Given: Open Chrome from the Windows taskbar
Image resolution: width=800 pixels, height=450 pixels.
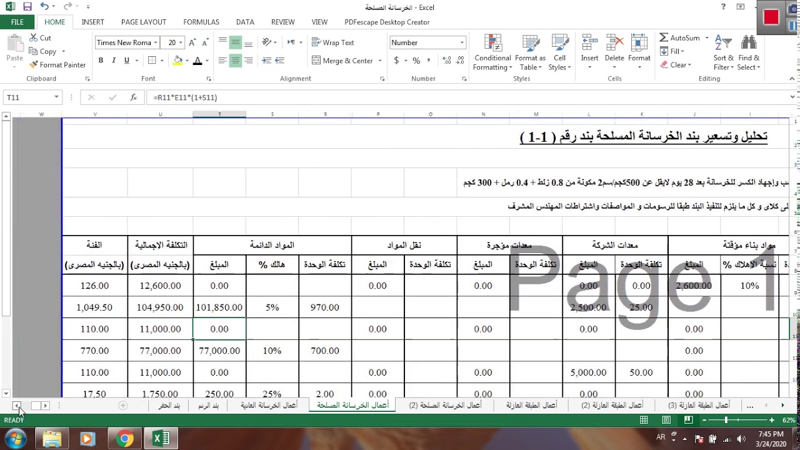Looking at the screenshot, I should (124, 439).
